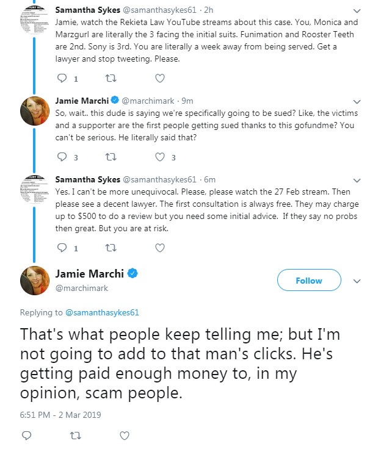This screenshot has height=452, width=381.
Task: Open Jamie Marchi's large profile avatar
Action: tap(35, 281)
